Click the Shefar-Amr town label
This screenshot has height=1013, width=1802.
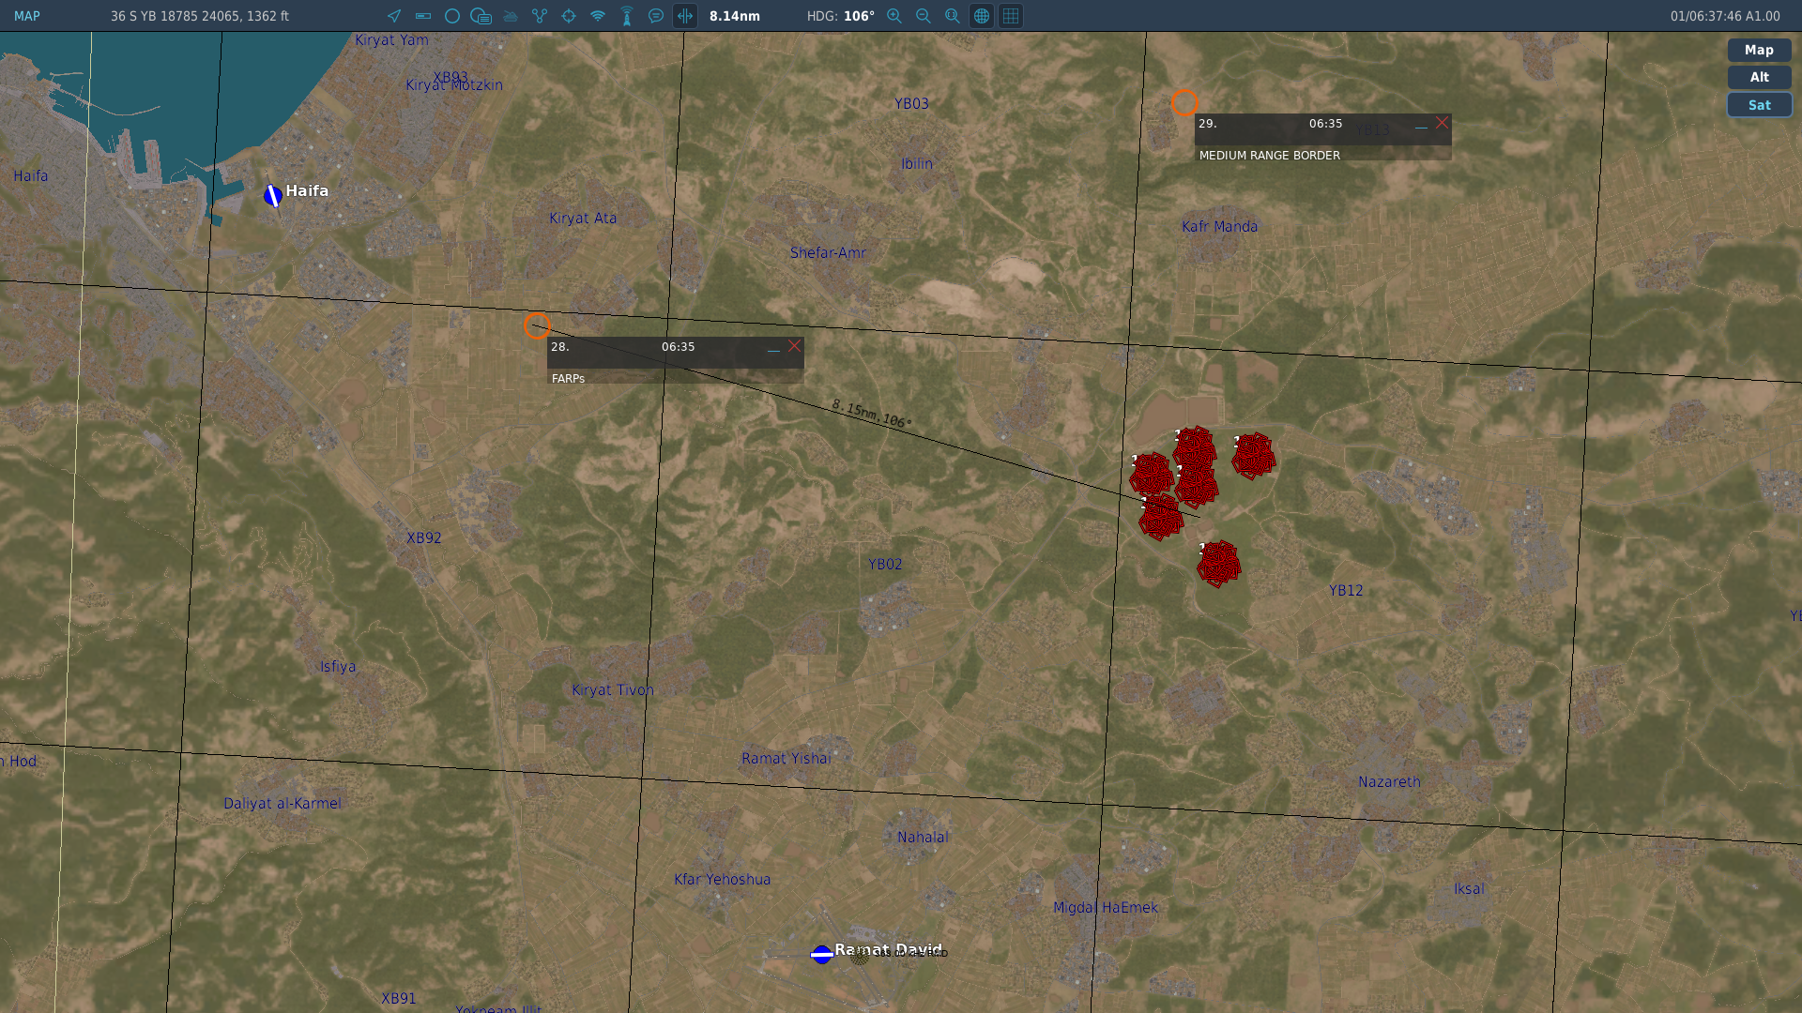[829, 253]
